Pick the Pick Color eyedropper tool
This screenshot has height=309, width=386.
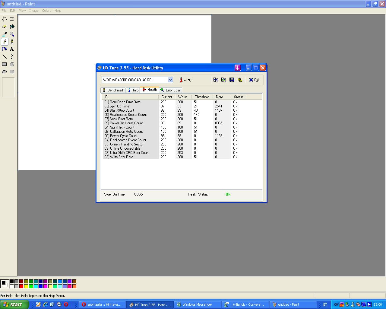point(5,34)
